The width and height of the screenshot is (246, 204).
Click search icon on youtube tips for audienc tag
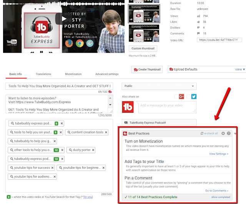click(12, 177)
